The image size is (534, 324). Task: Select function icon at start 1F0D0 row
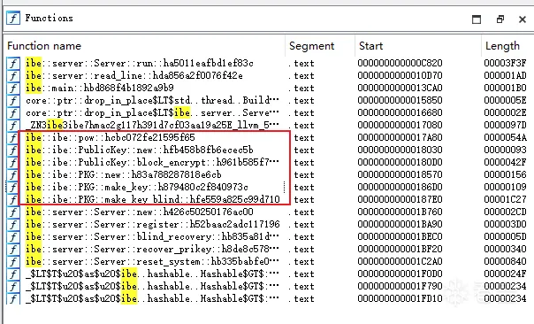pyautogui.click(x=13, y=274)
